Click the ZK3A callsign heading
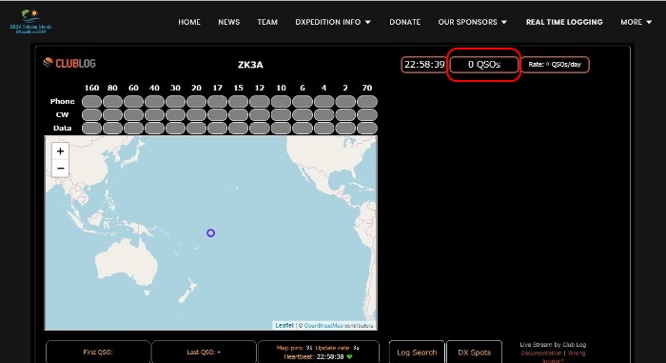 (x=250, y=65)
